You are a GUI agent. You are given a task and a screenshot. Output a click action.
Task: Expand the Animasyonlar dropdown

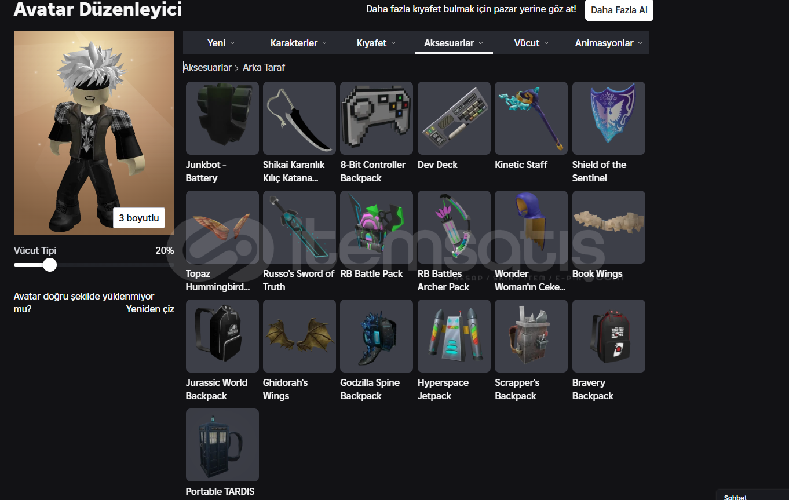(609, 43)
